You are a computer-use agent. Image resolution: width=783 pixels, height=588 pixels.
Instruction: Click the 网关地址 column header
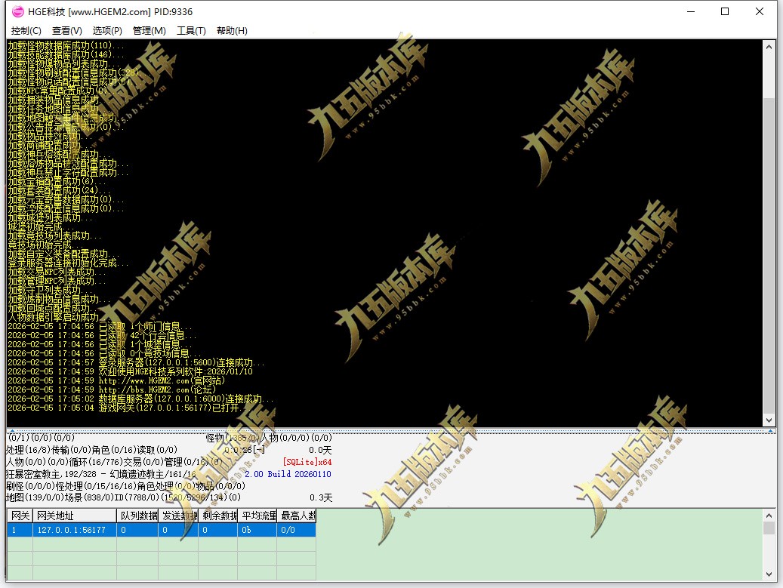click(x=75, y=516)
